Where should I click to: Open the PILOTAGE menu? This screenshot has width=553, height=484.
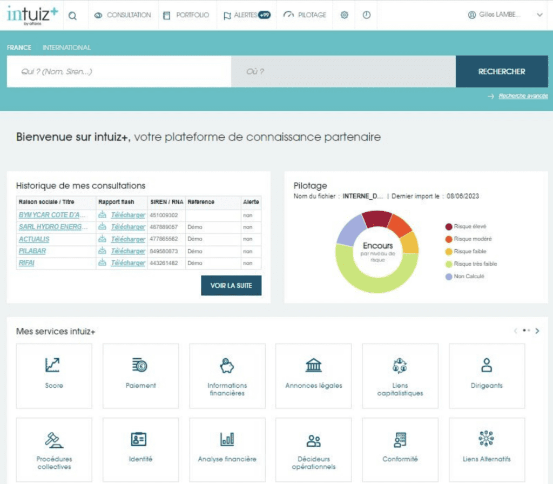click(x=305, y=15)
